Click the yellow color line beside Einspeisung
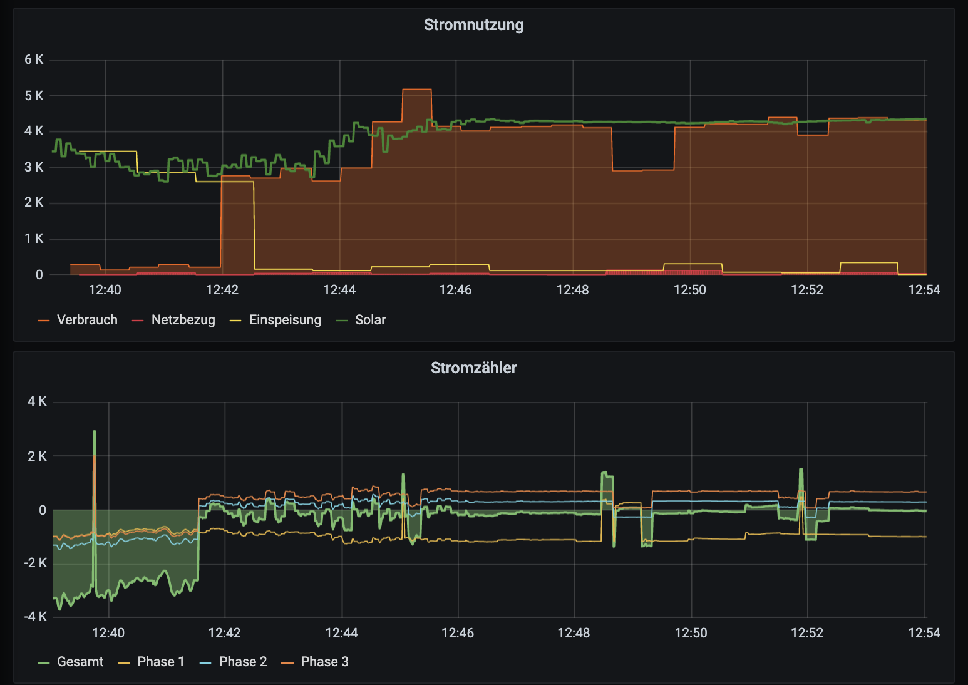Screen dimensions: 968x685 pyautogui.click(x=235, y=321)
